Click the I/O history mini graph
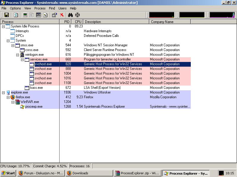Image resolution: width=237 pixels, height=177 pixels. point(222,15)
